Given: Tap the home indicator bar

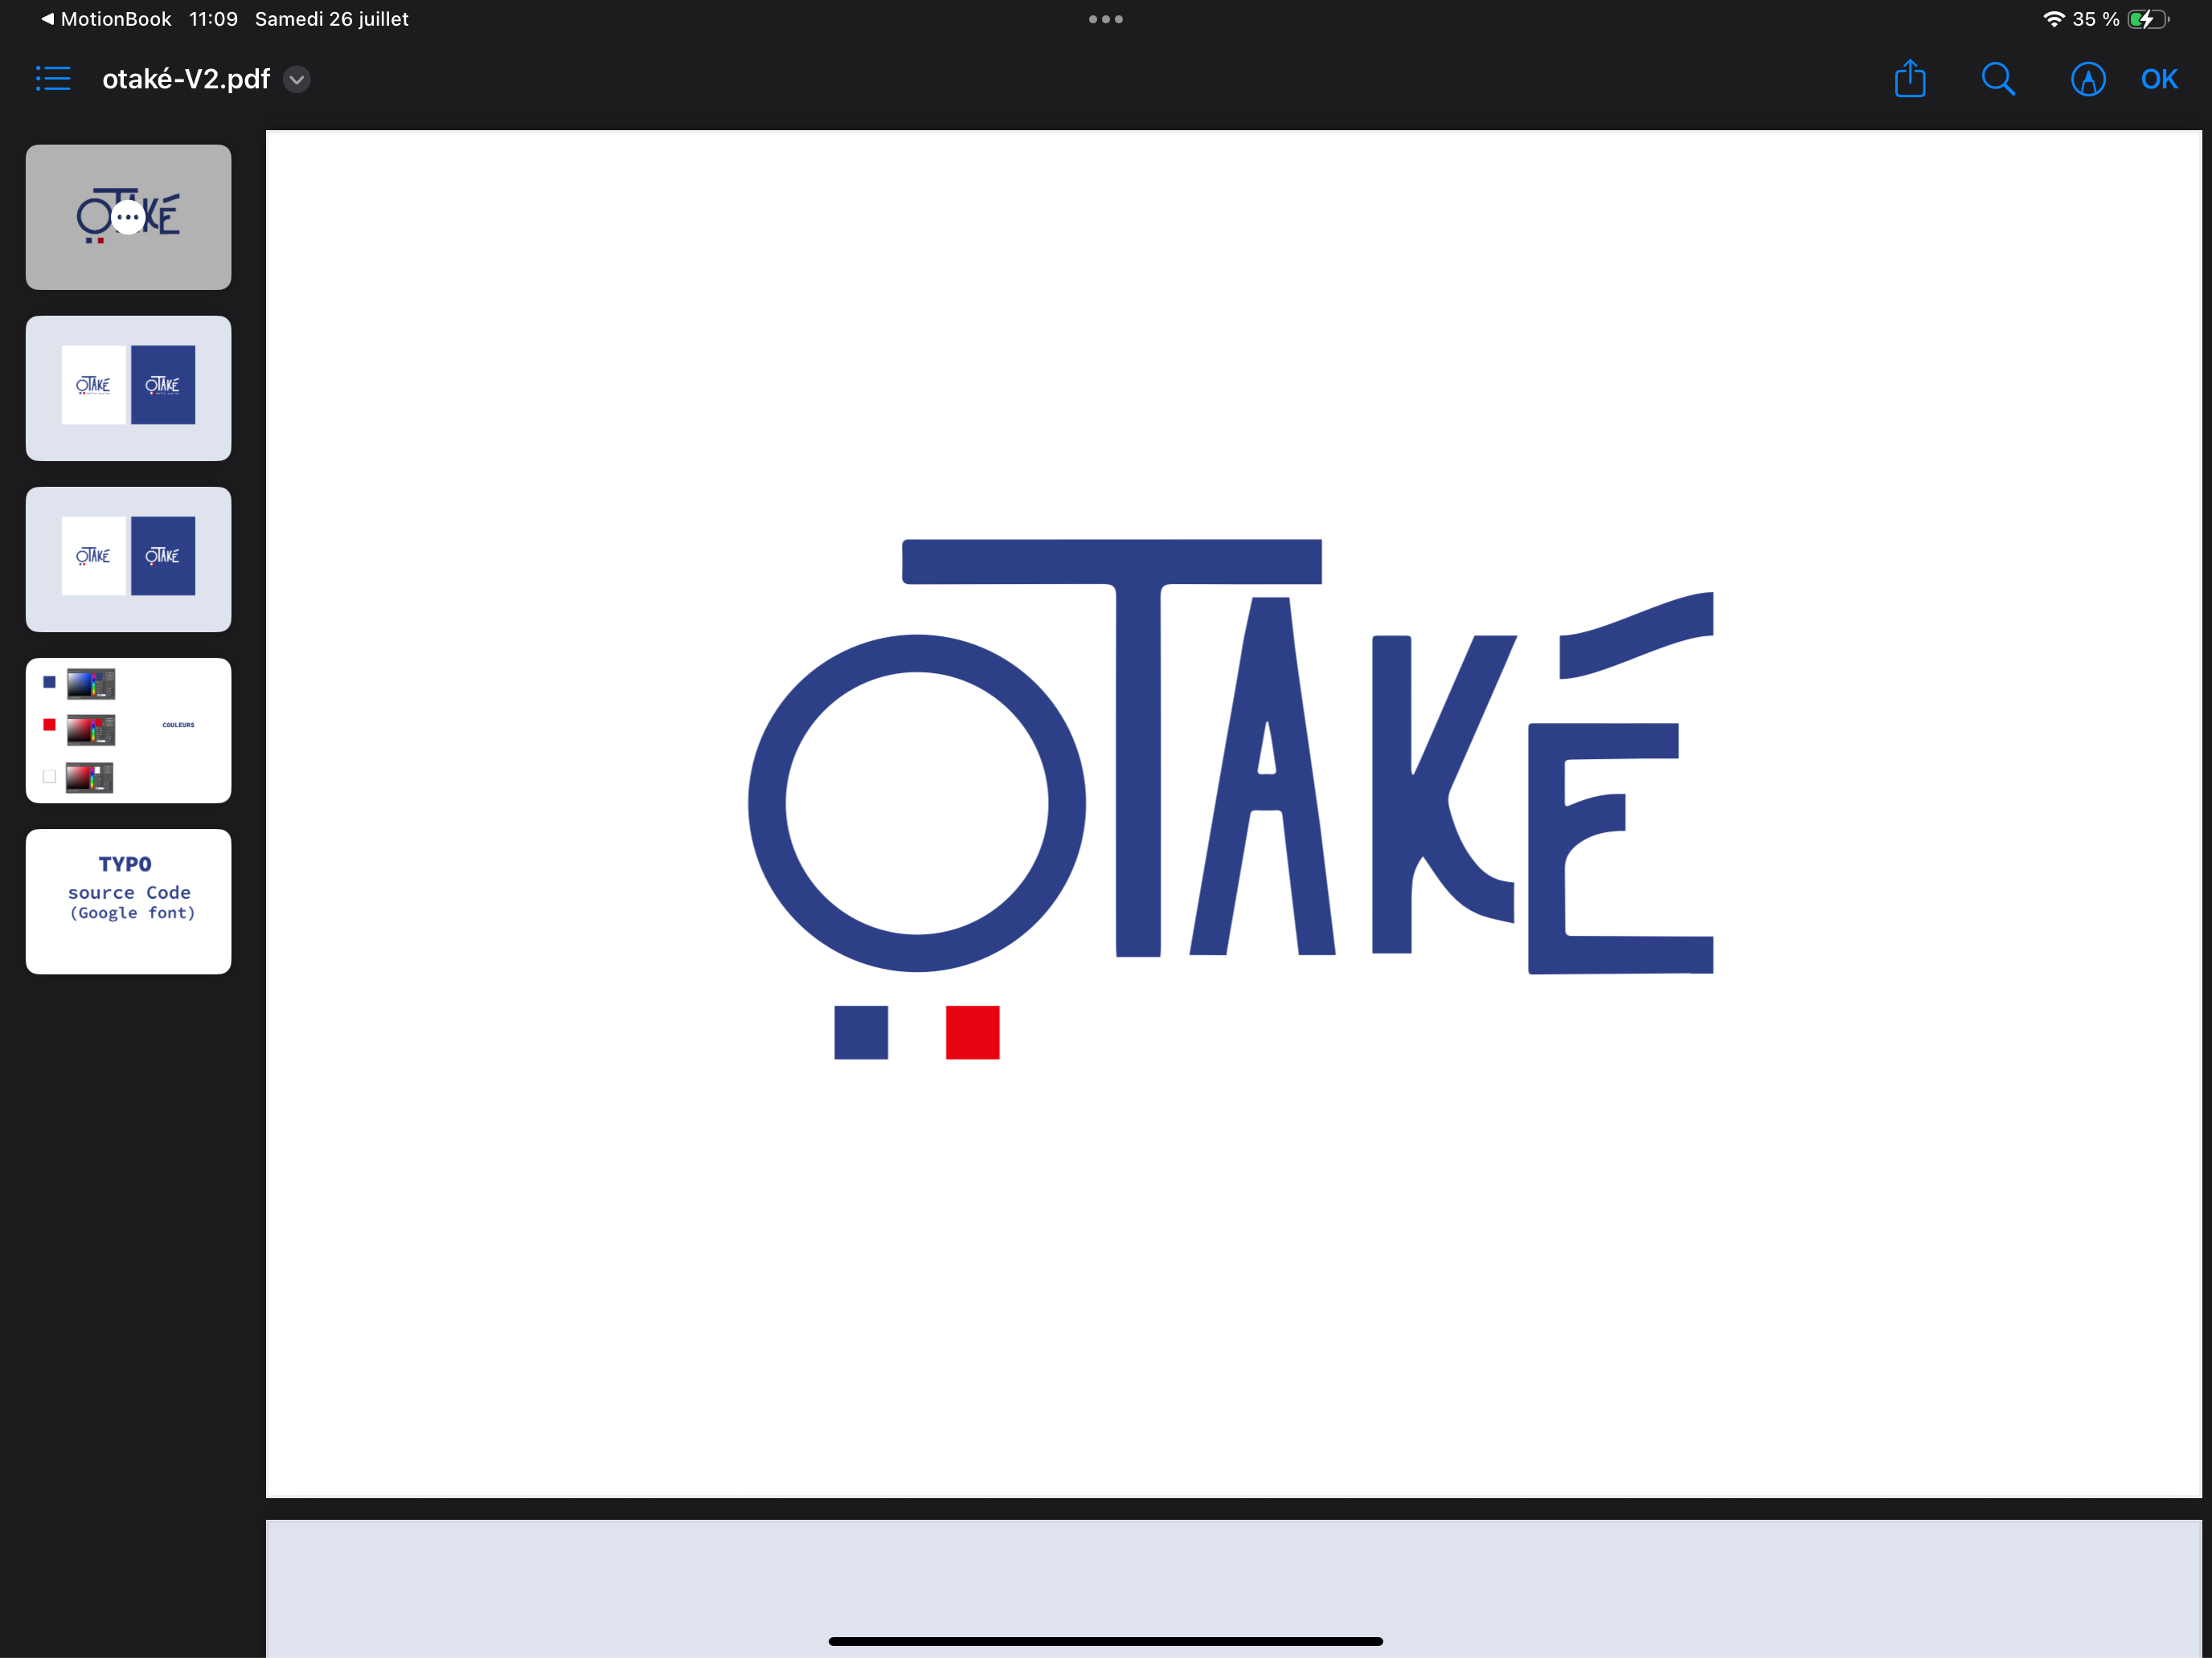Looking at the screenshot, I should (x=1105, y=1640).
